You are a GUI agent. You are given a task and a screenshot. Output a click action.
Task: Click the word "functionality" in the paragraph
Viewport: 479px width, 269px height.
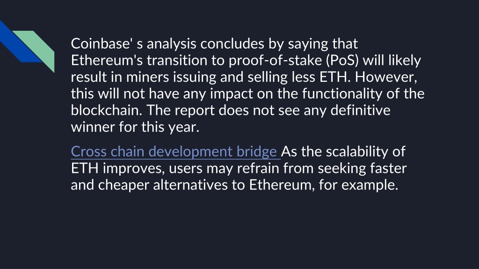pos(342,93)
